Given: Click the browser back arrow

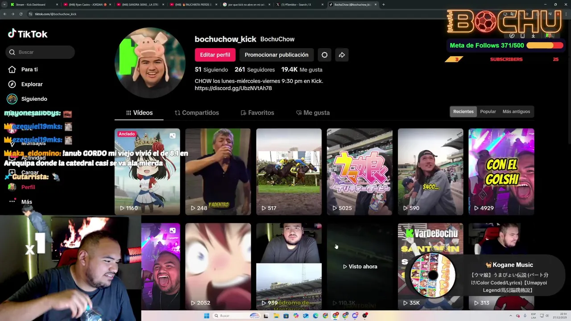Looking at the screenshot, I should point(5,14).
